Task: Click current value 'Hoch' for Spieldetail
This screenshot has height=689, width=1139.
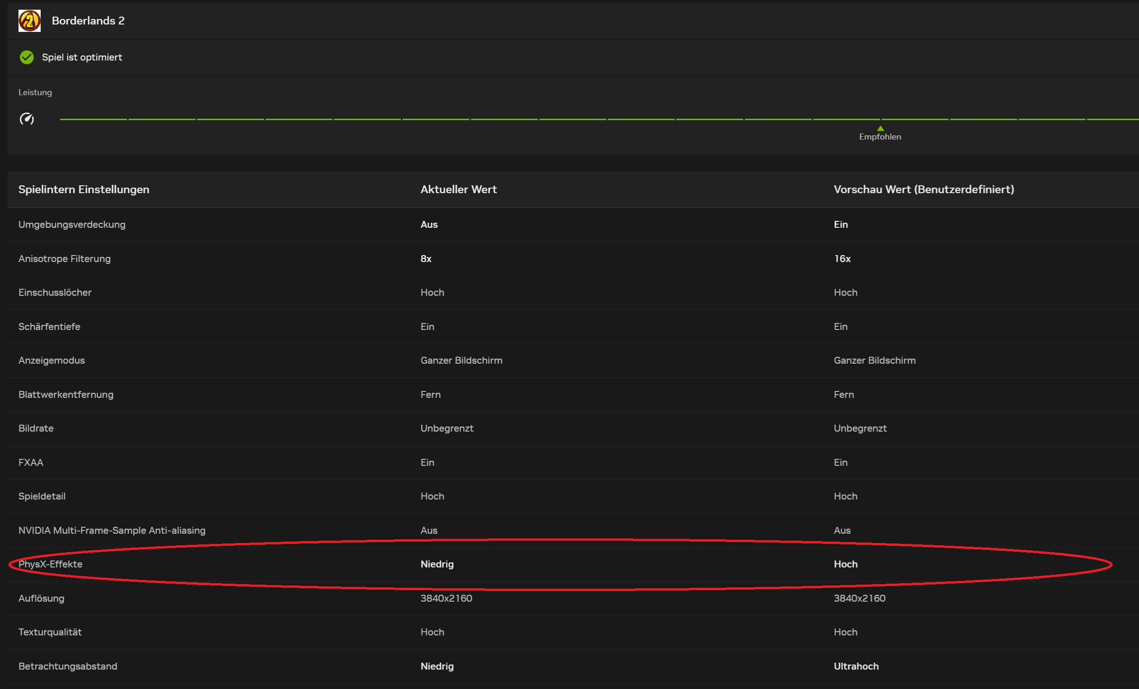Action: click(432, 496)
